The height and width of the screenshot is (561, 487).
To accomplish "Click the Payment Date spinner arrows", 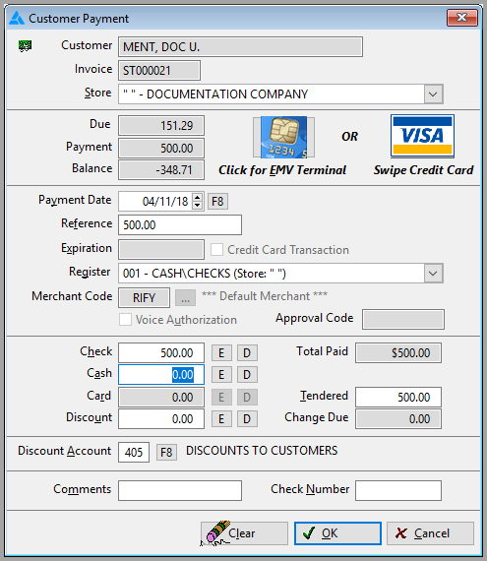I will [197, 201].
